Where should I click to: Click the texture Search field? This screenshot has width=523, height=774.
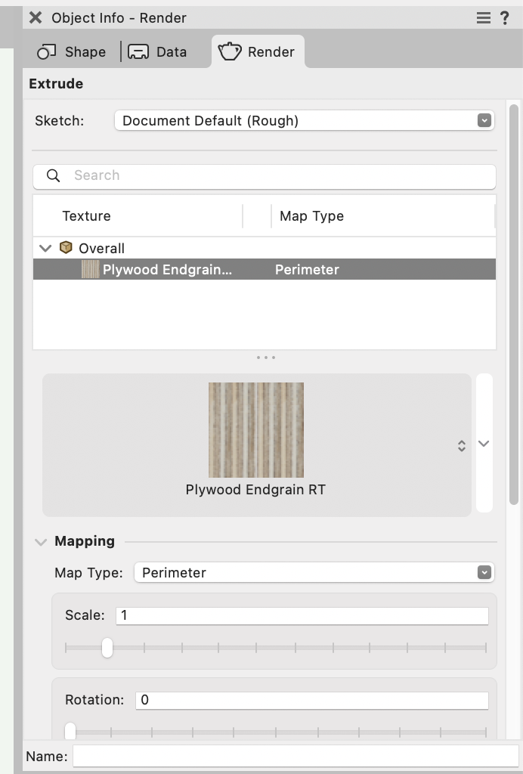[280, 175]
